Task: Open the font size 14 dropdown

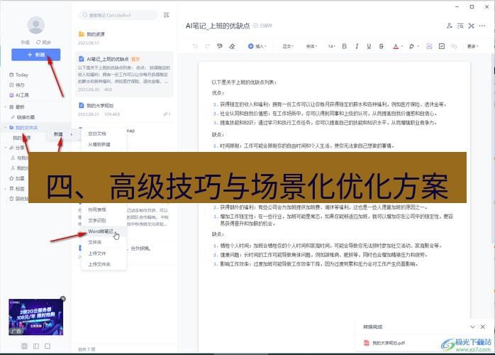Action: click(x=331, y=46)
